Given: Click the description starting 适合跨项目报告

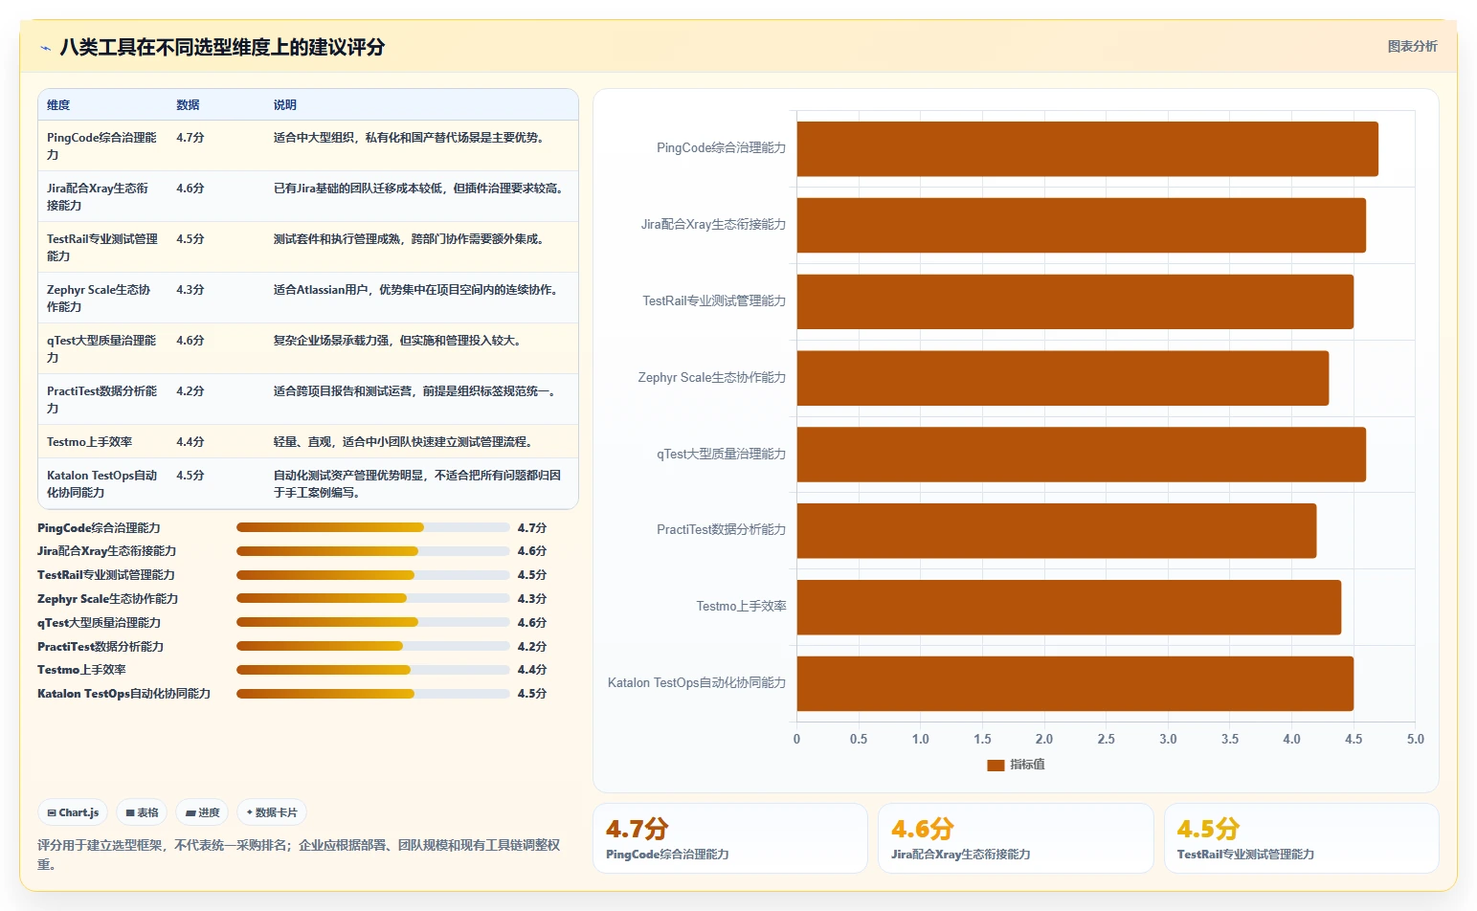Looking at the screenshot, I should click(417, 391).
